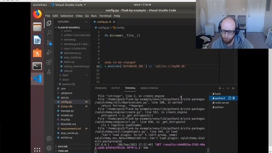Open the Files manager dock icon

37,27
